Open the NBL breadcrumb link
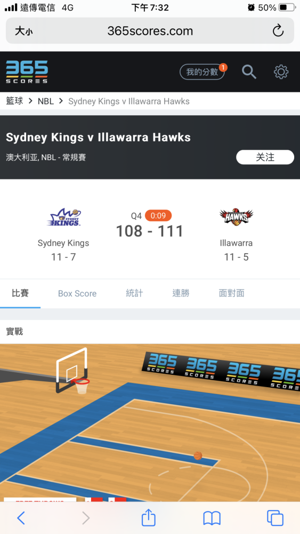Viewport: 300px width, 534px height. [46, 101]
